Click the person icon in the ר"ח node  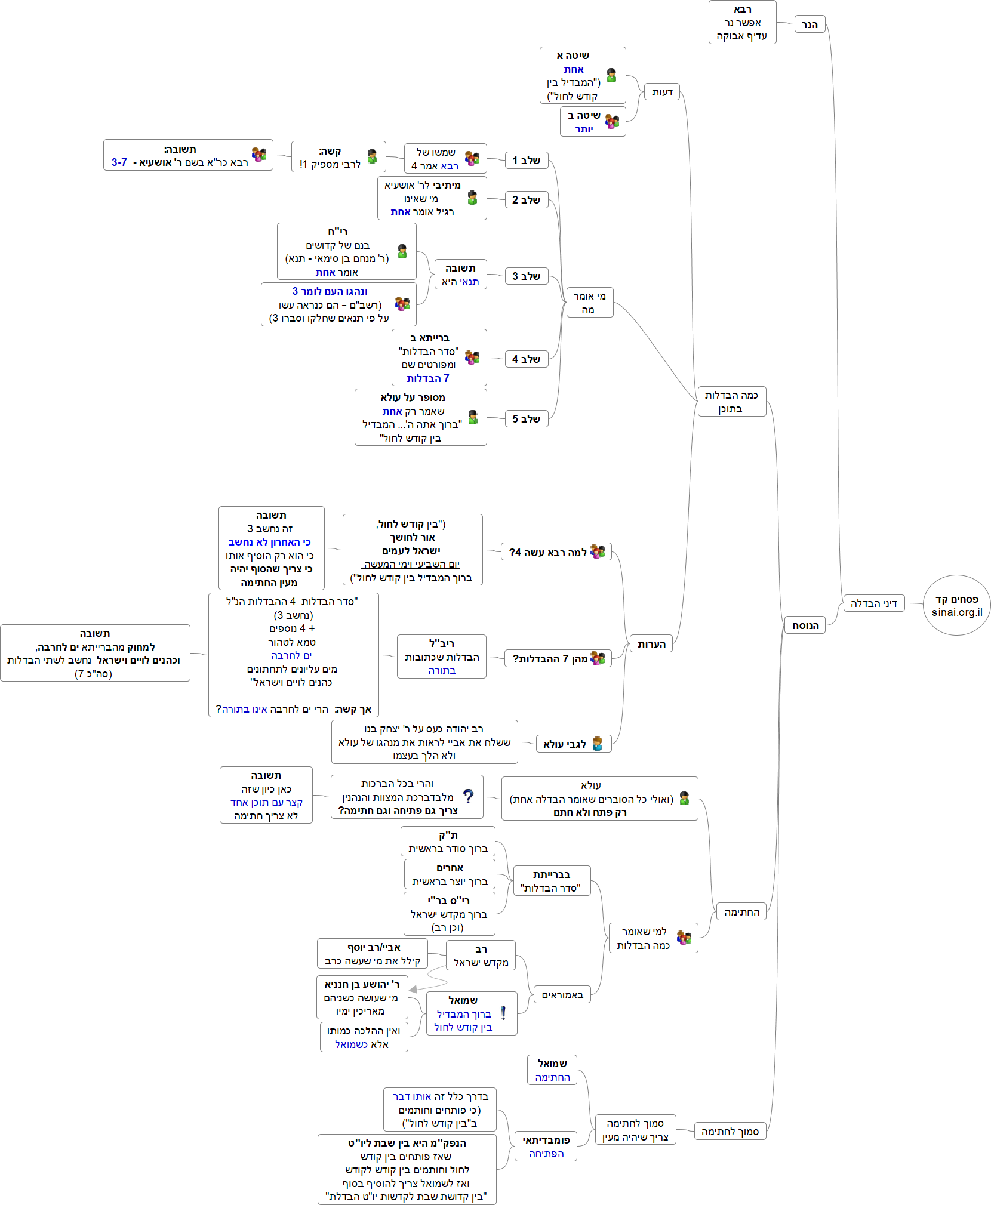[402, 251]
